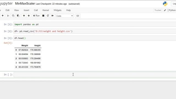The height and width of the screenshot is (99, 176).
Task: Open the Widgets menu
Action: pos(57,10)
